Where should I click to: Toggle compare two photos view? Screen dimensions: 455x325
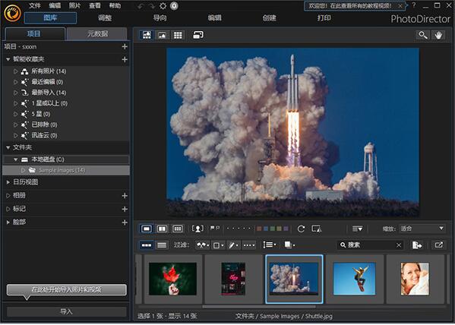pos(162,229)
